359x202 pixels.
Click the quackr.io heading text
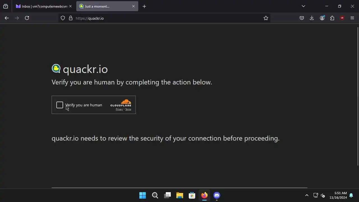point(85,69)
